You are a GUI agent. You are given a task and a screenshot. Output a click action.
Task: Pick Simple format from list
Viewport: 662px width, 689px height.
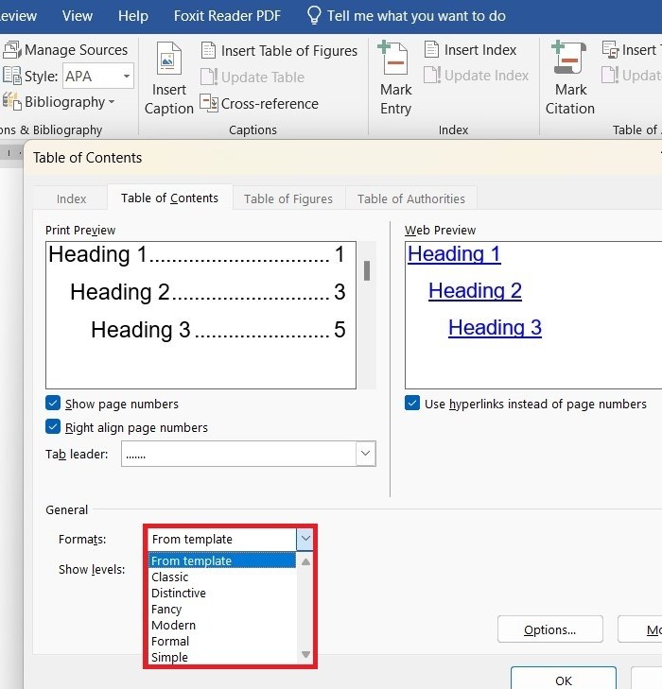pos(222,658)
